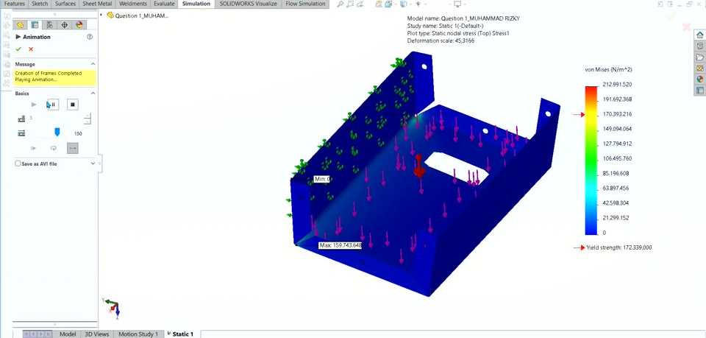
Task: Select the loop animation mode
Action: pyautogui.click(x=53, y=148)
